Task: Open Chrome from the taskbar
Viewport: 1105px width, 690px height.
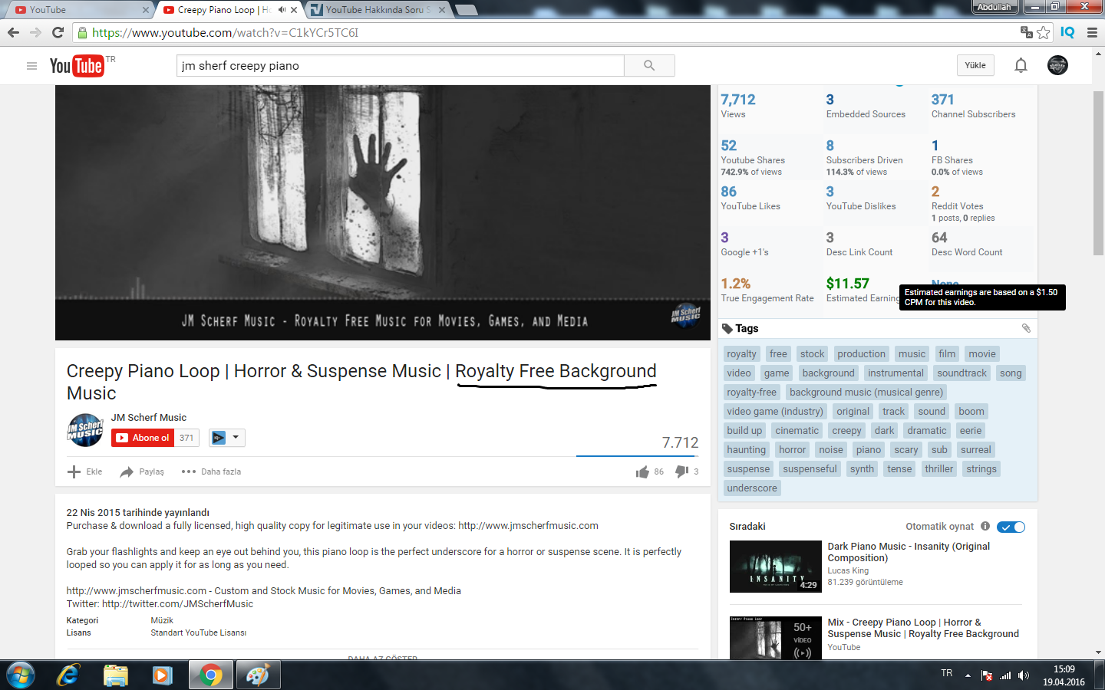Action: [x=210, y=675]
